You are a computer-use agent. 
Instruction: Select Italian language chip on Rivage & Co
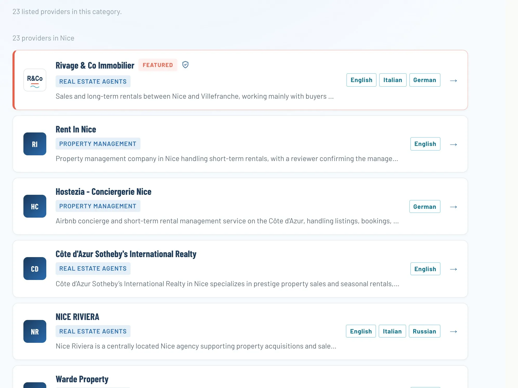tap(393, 80)
